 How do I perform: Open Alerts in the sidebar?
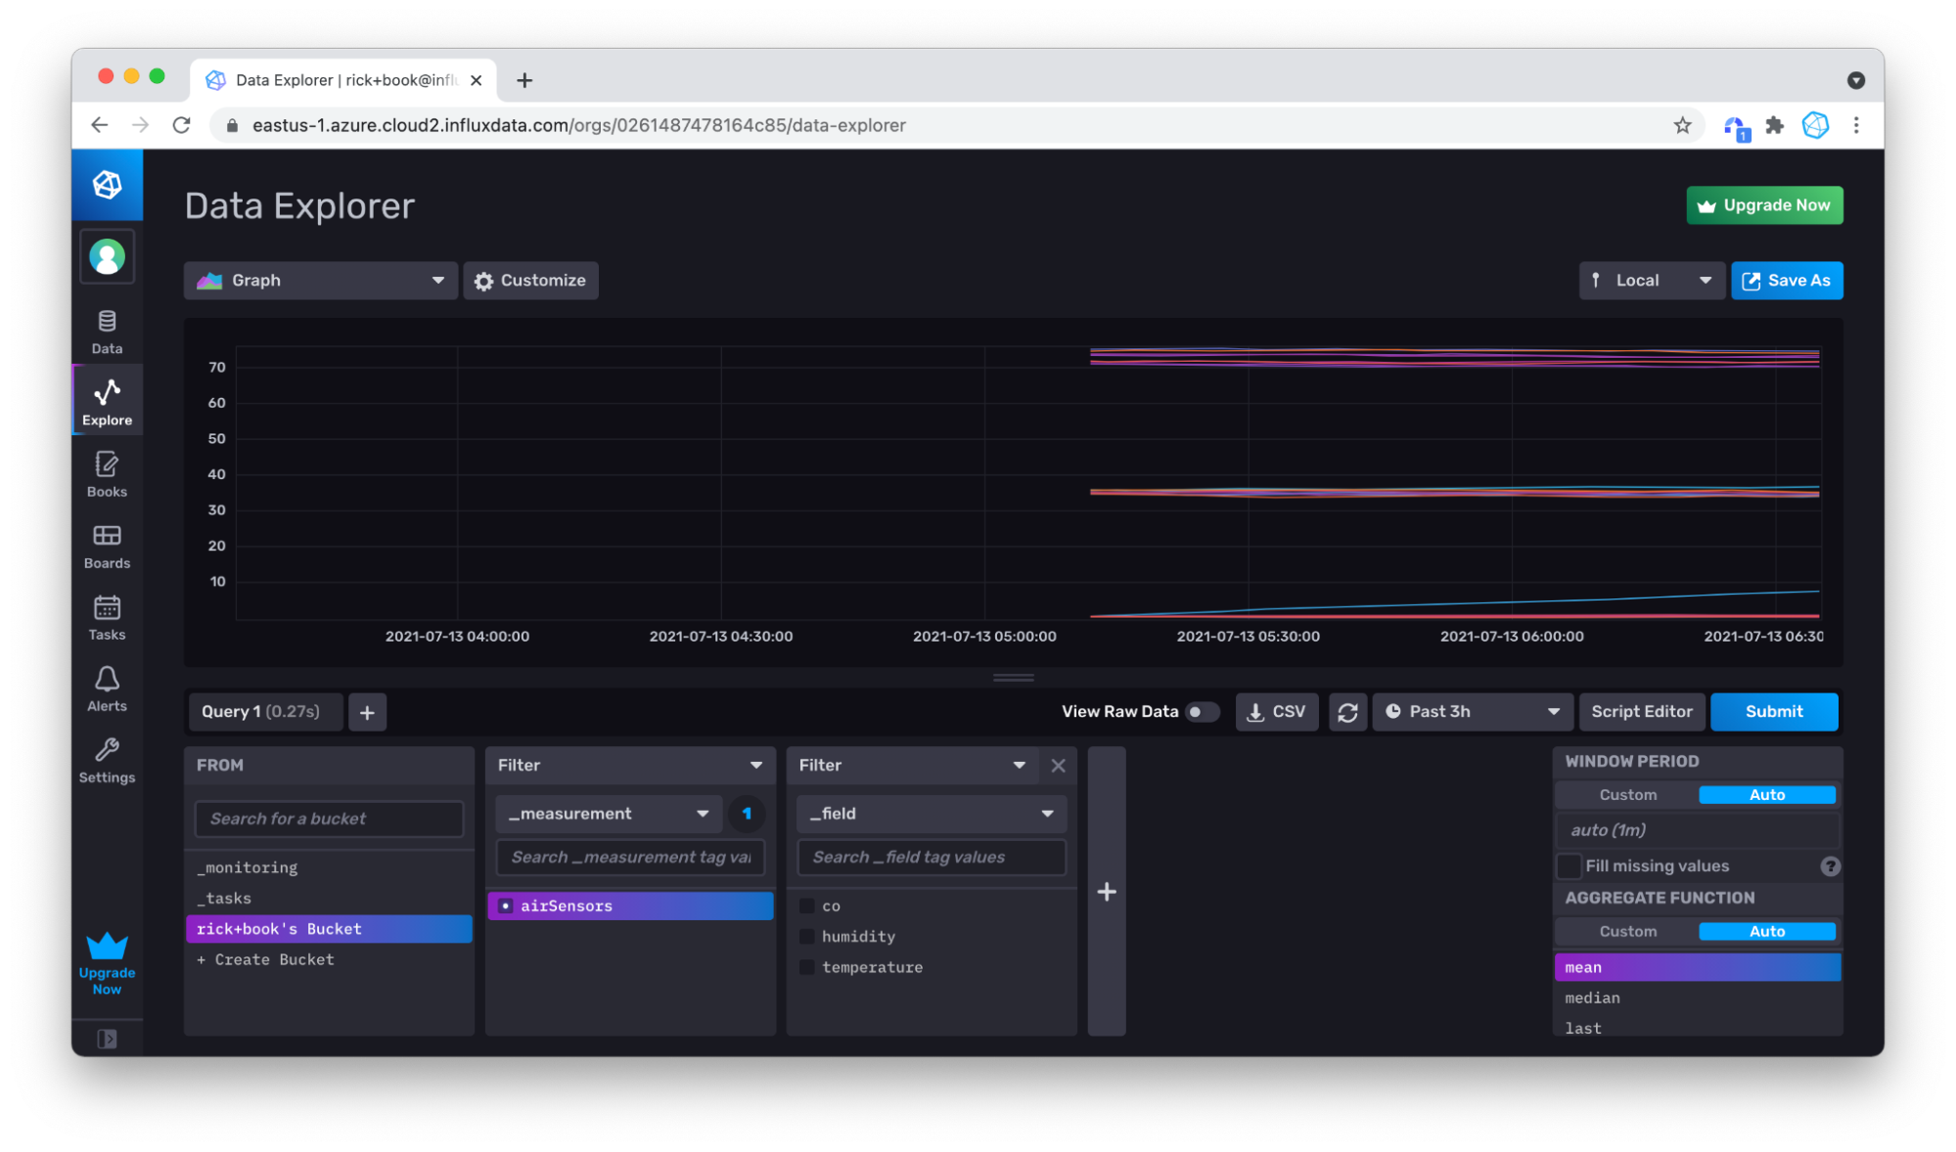pyautogui.click(x=107, y=689)
